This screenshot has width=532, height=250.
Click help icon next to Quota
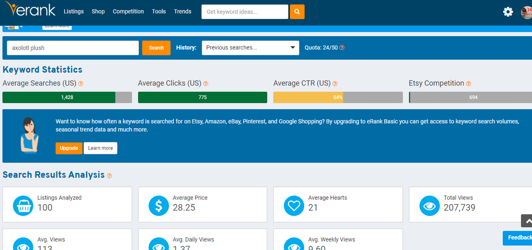tap(342, 48)
